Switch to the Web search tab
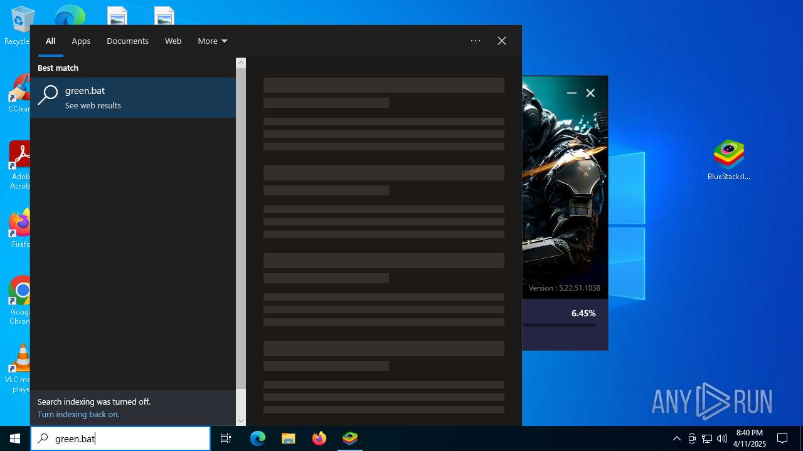 click(x=173, y=41)
